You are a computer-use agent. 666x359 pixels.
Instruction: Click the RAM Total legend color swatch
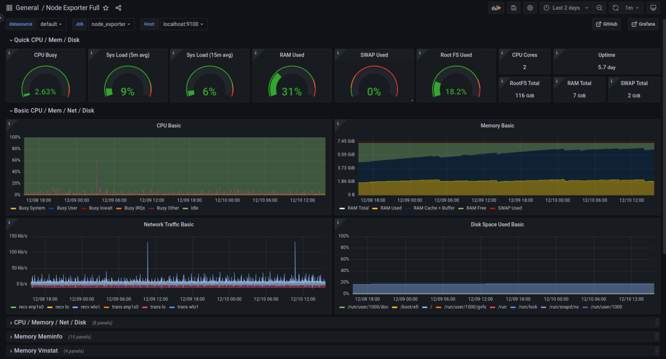click(x=342, y=208)
